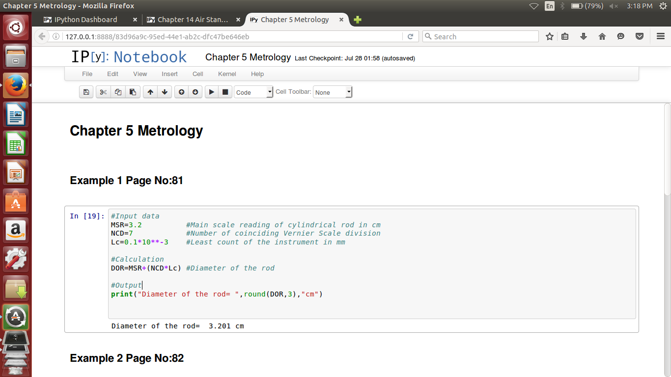Screen dimensions: 671x377
Task: Click the Firefox Search input field
Action: click(x=484, y=36)
